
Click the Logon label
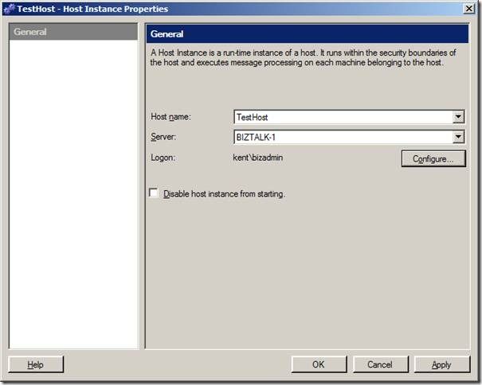coord(163,157)
